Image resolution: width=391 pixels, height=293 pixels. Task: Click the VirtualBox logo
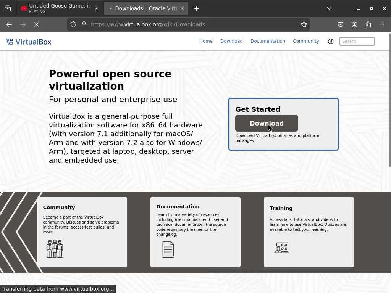click(x=29, y=42)
